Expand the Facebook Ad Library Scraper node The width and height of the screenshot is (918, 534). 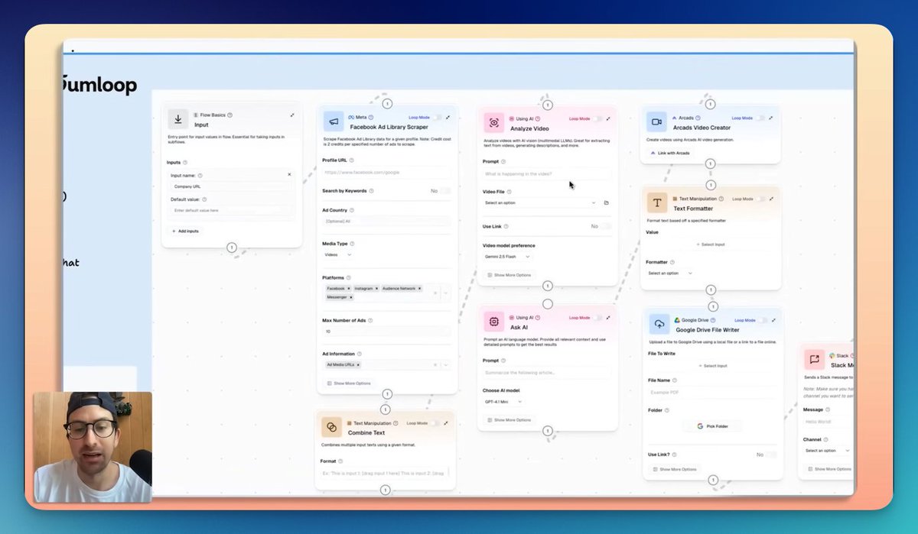448,118
